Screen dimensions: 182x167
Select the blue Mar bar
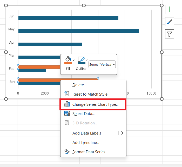click(39, 57)
